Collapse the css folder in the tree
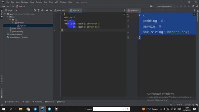The width and height of the screenshot is (199, 112). pos(10,20)
